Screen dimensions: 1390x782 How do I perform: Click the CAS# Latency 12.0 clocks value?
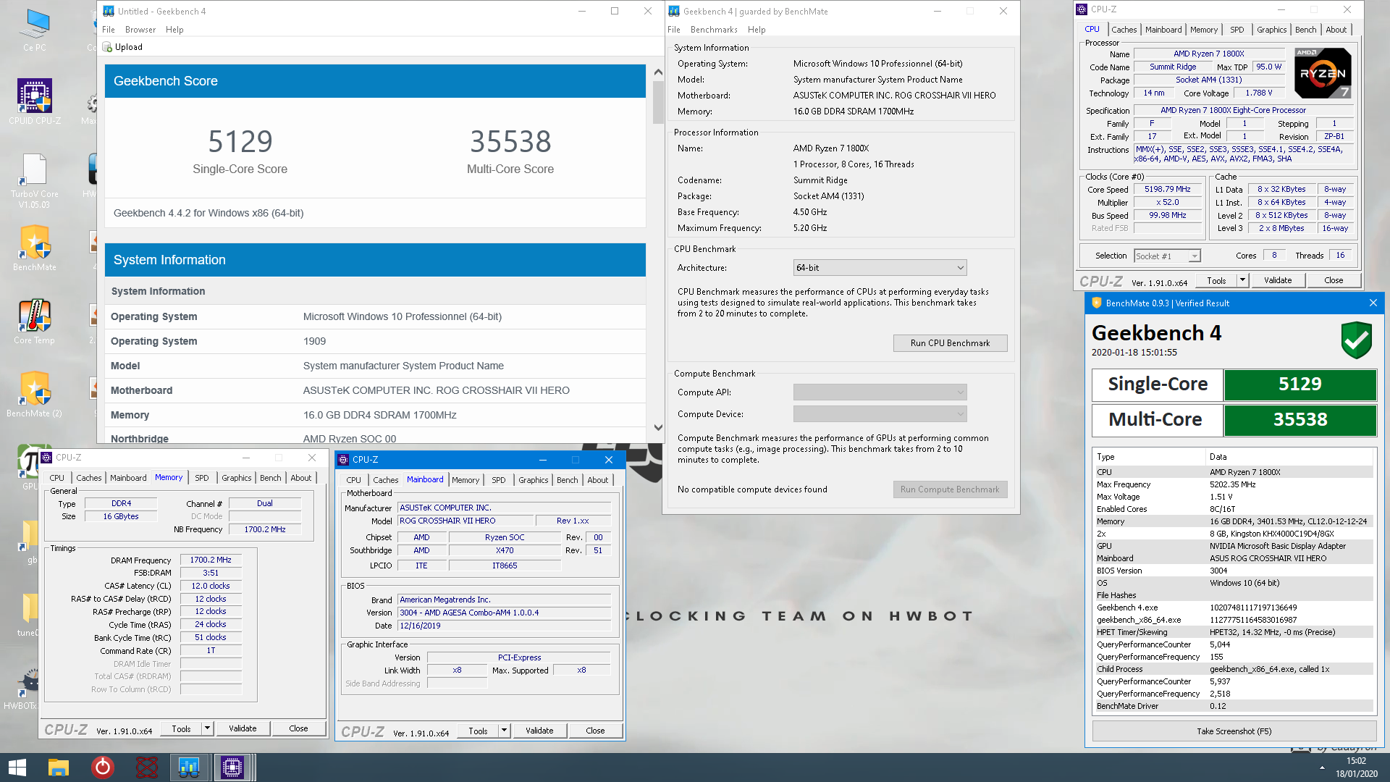[211, 586]
